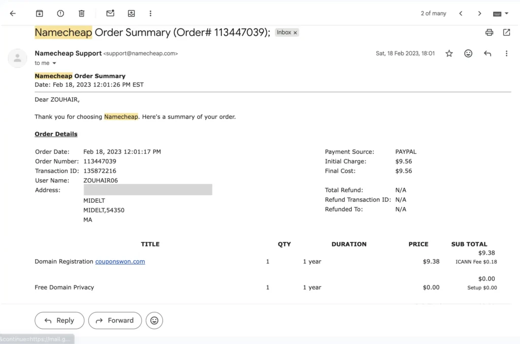Open email in new window
Viewport: 520px width, 344px height.
(x=506, y=32)
